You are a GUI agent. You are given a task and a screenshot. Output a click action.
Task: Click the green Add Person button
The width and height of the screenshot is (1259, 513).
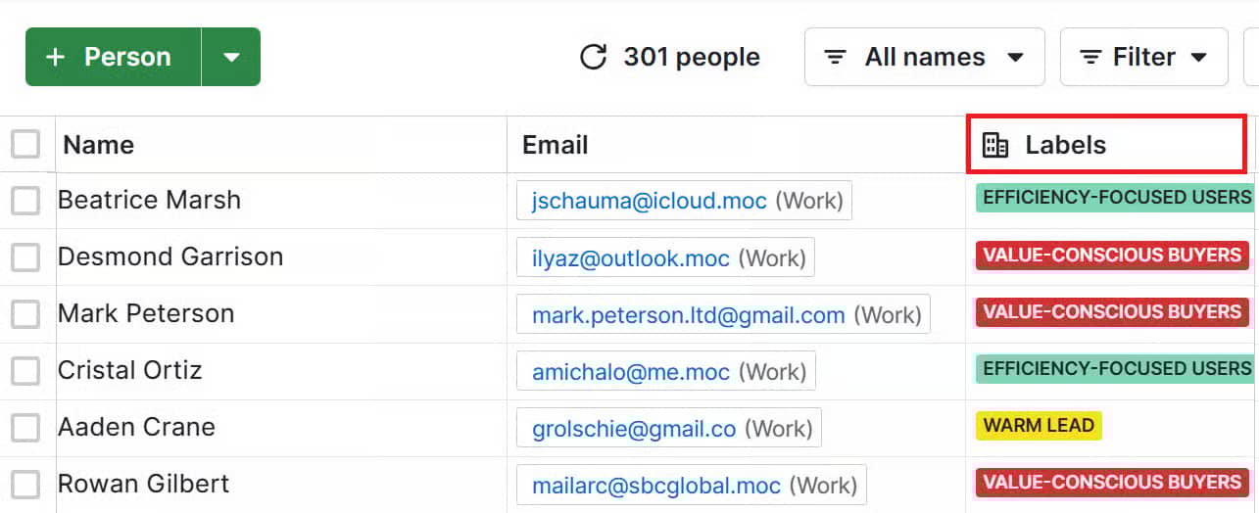[114, 57]
